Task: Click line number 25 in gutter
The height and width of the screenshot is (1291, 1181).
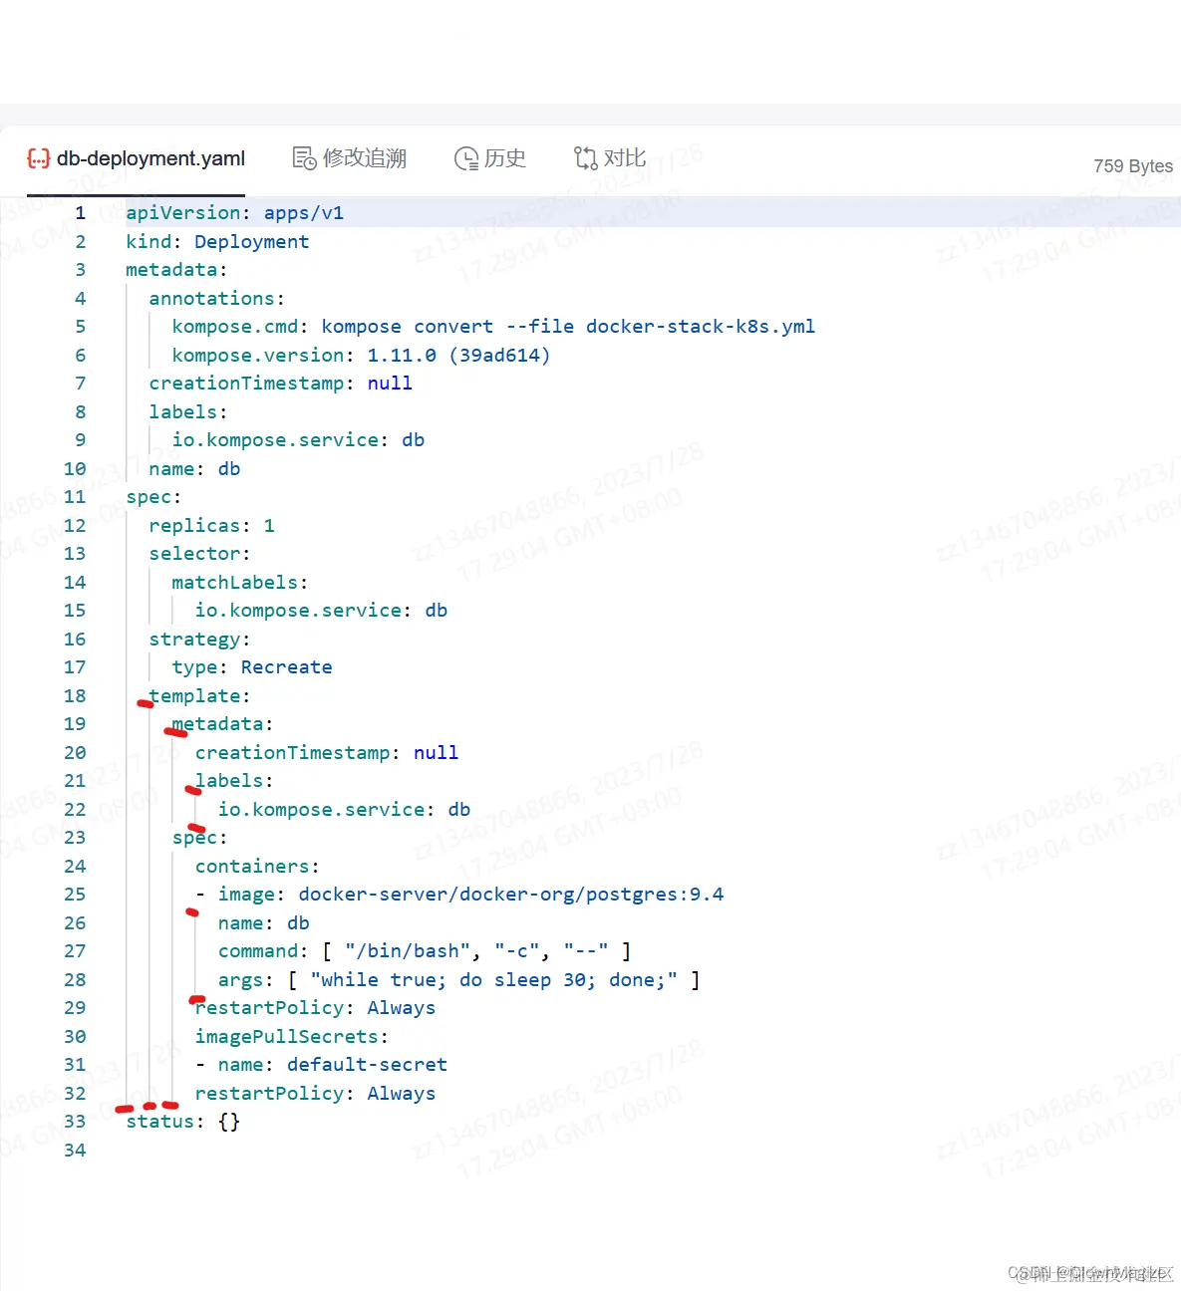Action: tap(75, 895)
